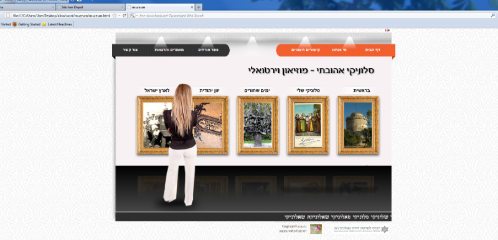Open the בראשית tower painting thumbnail
Viewport: 498px width, 240px height.
[x=358, y=125]
